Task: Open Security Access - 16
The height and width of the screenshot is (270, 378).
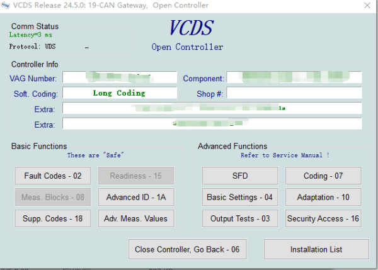Action: [x=323, y=218]
